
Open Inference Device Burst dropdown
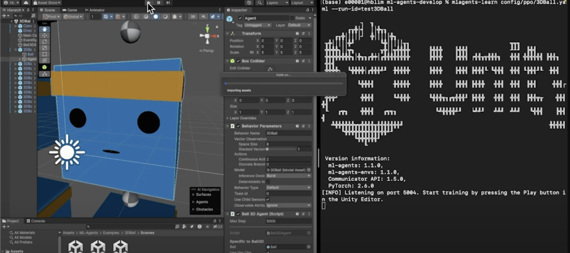[x=288, y=176]
